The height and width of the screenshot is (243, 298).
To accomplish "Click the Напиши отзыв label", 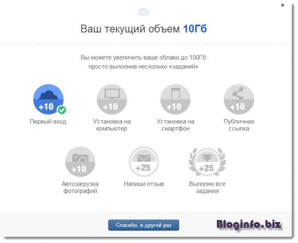I will pyautogui.click(x=144, y=184).
